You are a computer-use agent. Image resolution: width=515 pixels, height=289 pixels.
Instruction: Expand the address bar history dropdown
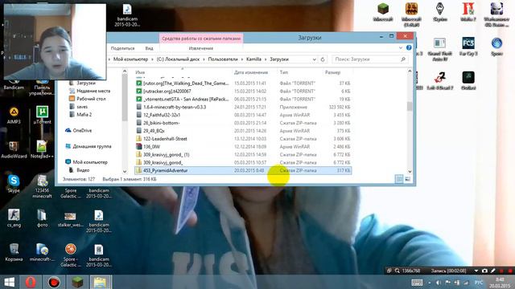(x=314, y=59)
